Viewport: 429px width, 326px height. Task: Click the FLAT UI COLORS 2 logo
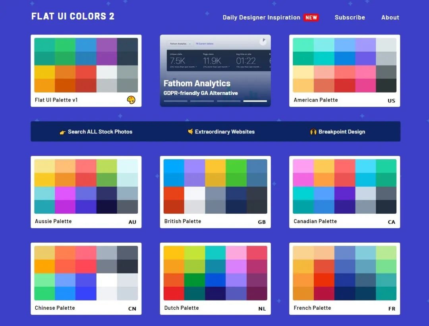(73, 16)
